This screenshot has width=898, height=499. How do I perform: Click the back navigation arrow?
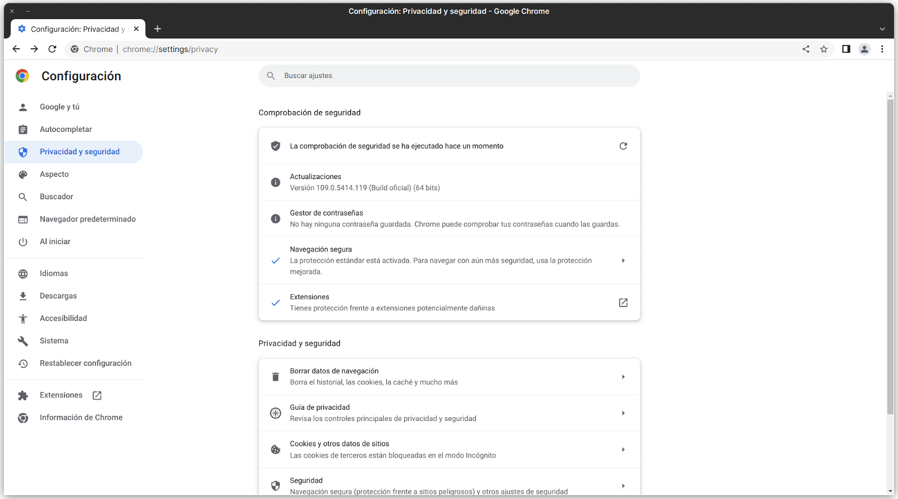click(x=16, y=49)
